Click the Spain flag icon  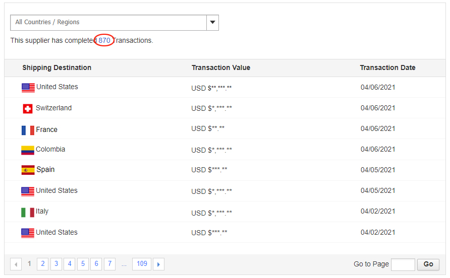[28, 170]
